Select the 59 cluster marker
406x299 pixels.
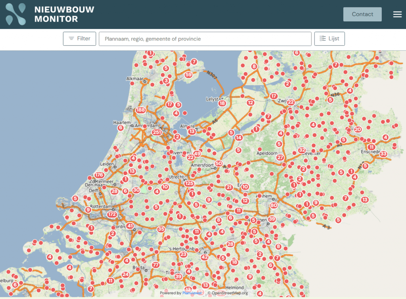click(x=188, y=75)
